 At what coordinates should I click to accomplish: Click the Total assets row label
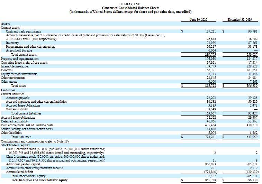tap(19, 85)
